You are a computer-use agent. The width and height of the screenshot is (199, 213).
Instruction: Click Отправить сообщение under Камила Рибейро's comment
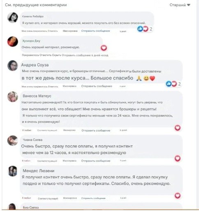tap(95, 31)
